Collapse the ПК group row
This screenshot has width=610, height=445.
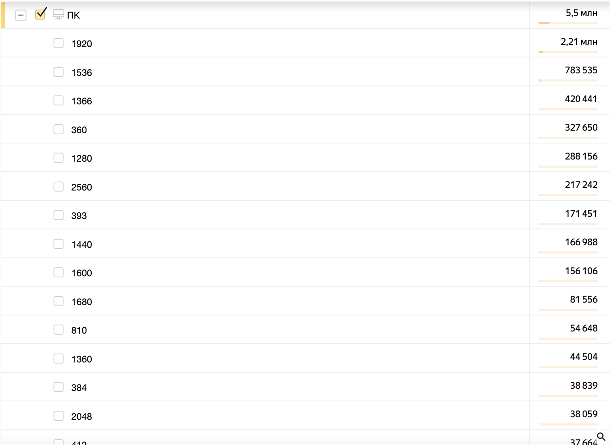(21, 15)
